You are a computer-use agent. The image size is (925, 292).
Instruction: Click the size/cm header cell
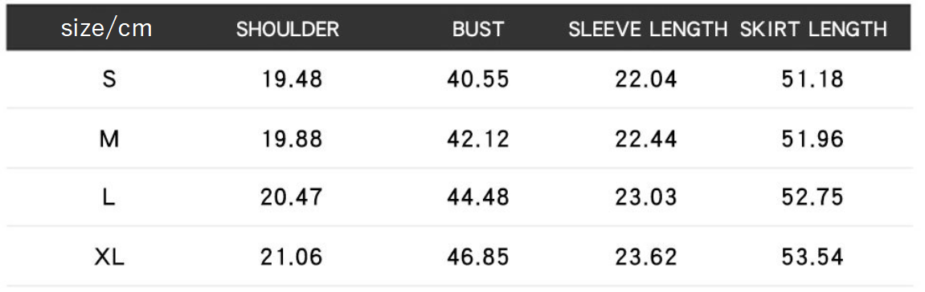(x=106, y=28)
